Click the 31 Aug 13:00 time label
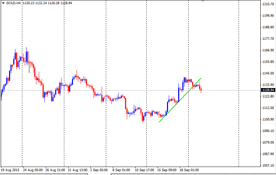 coord(78,170)
